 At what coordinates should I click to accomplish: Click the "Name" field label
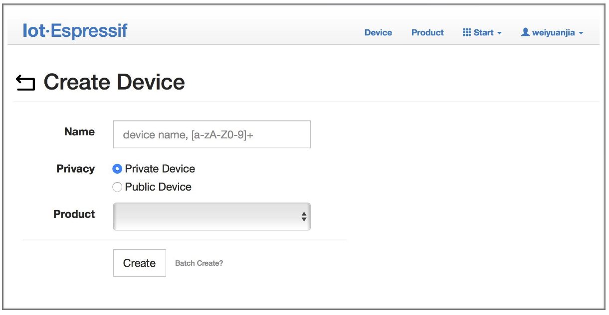[79, 132]
